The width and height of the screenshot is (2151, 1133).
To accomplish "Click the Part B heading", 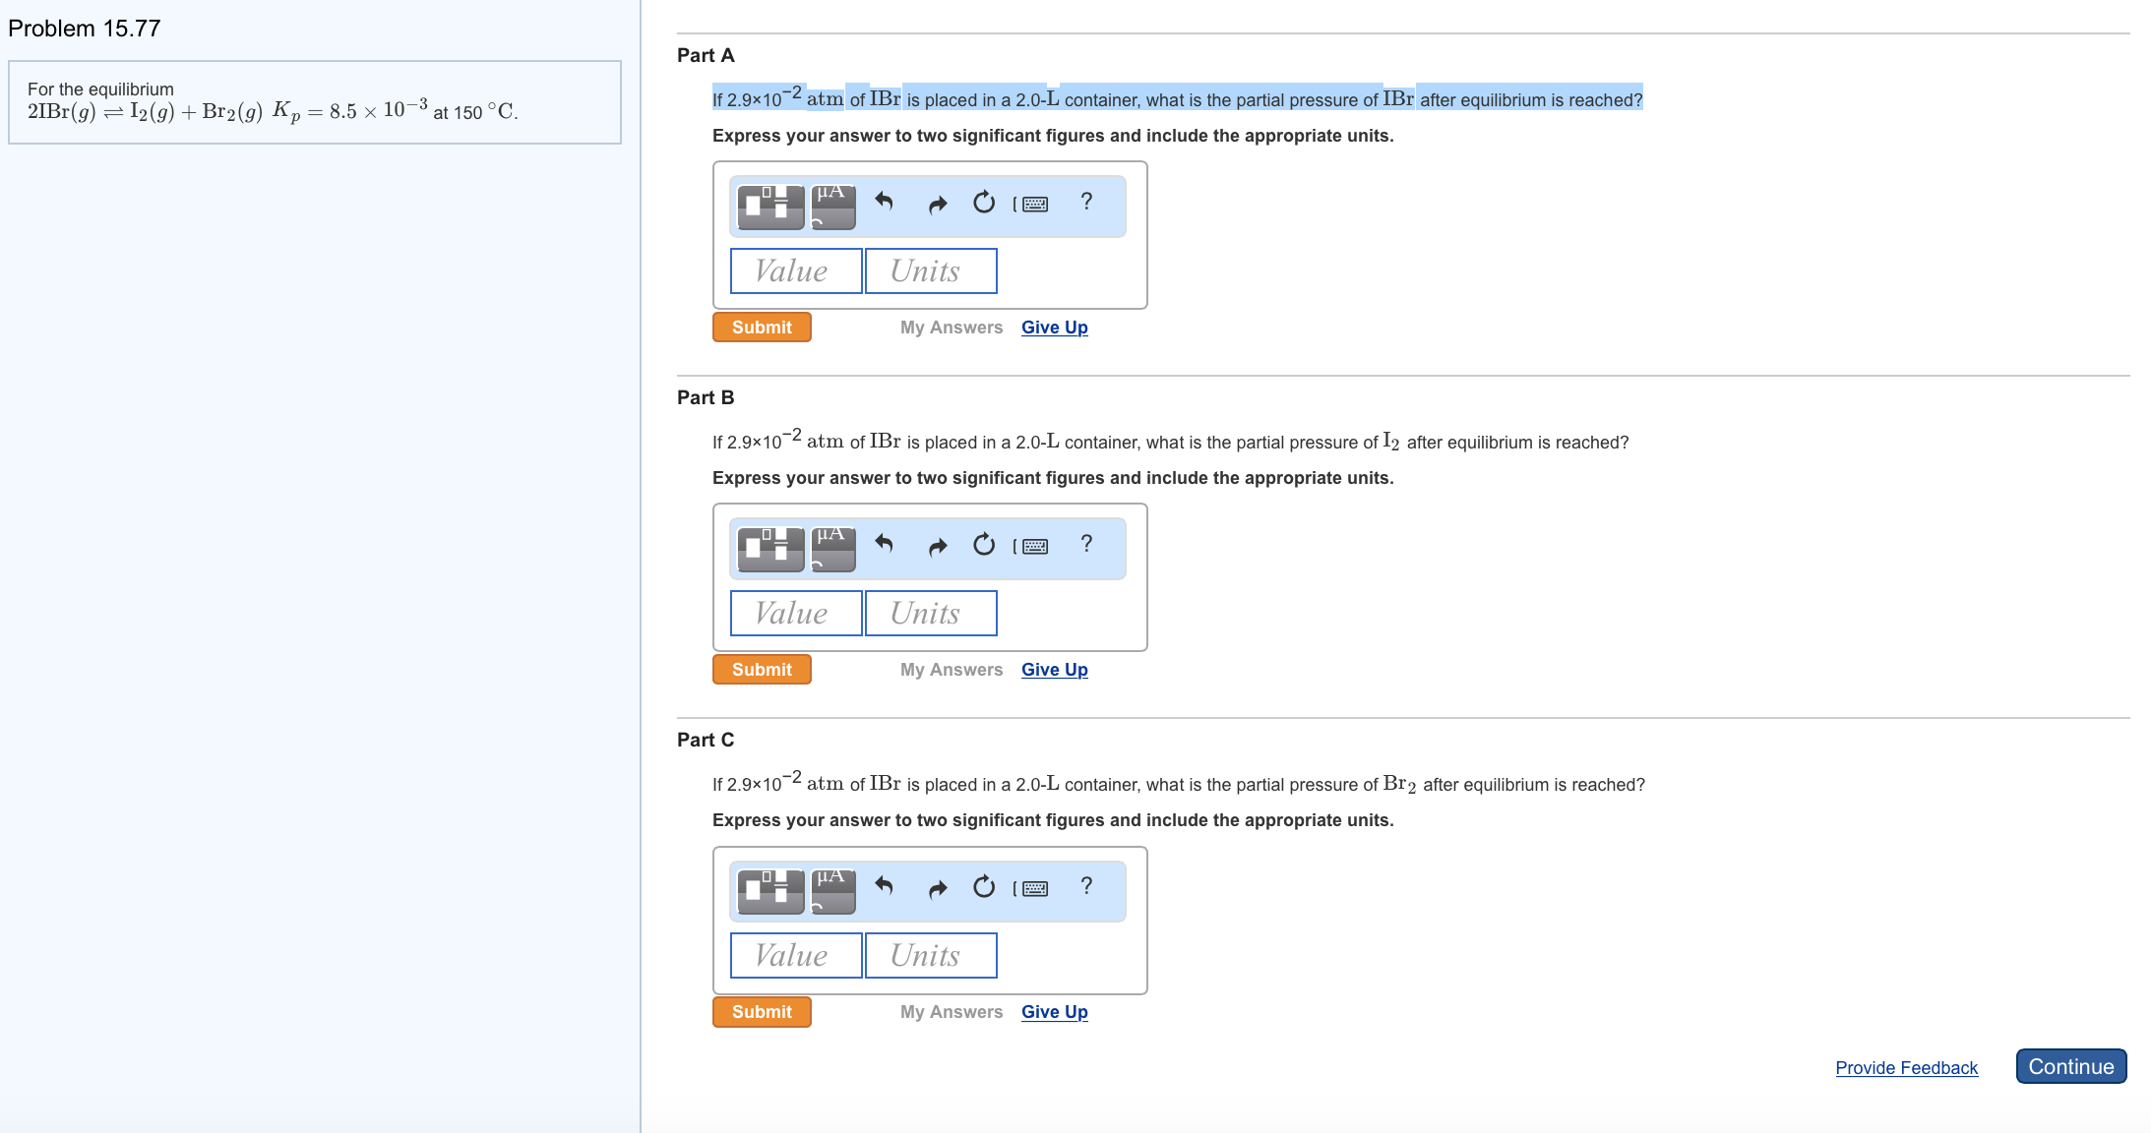I will coord(706,397).
